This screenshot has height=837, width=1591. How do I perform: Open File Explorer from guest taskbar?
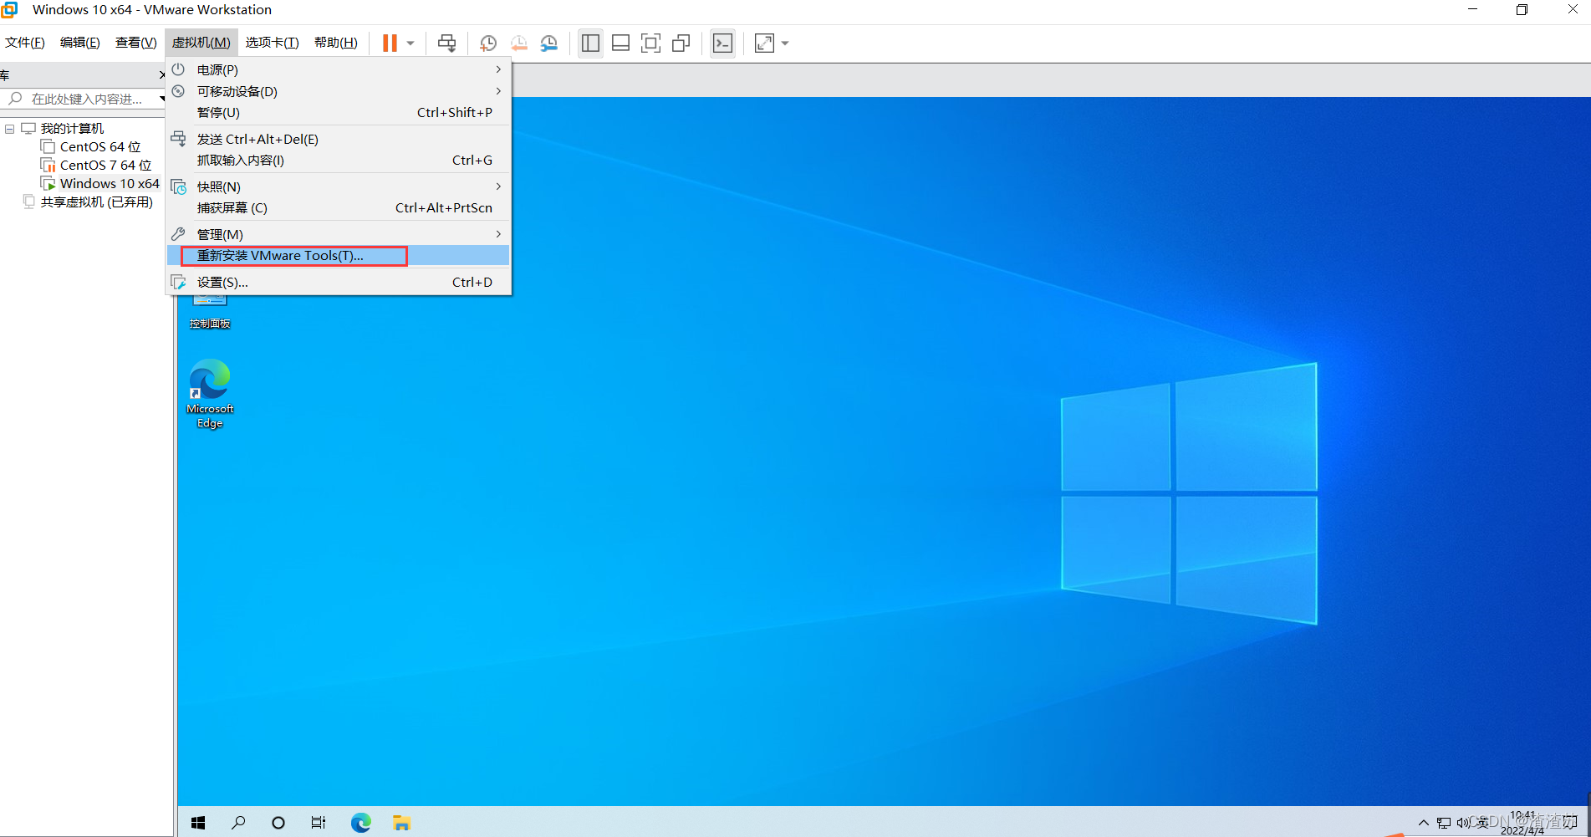(x=401, y=823)
